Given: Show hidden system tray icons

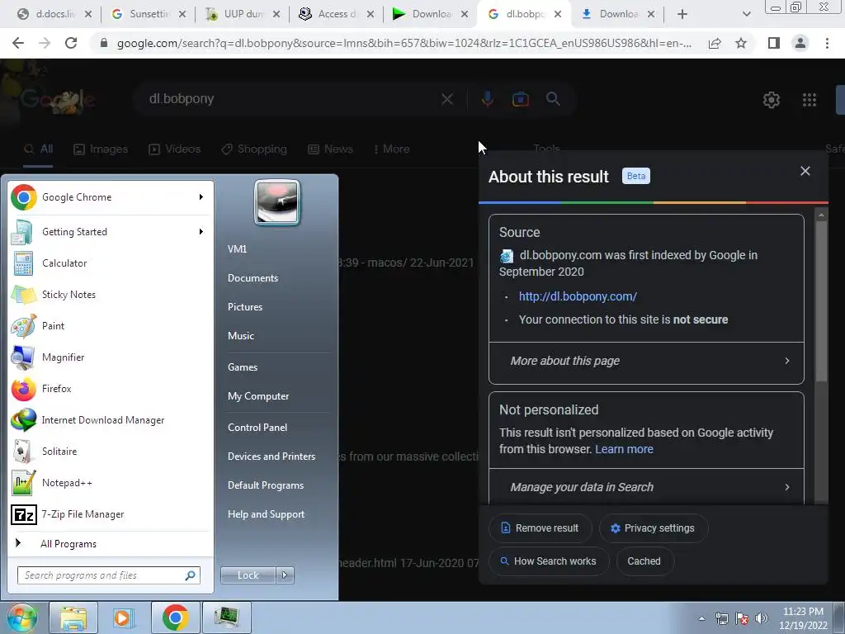Looking at the screenshot, I should click(x=701, y=618).
